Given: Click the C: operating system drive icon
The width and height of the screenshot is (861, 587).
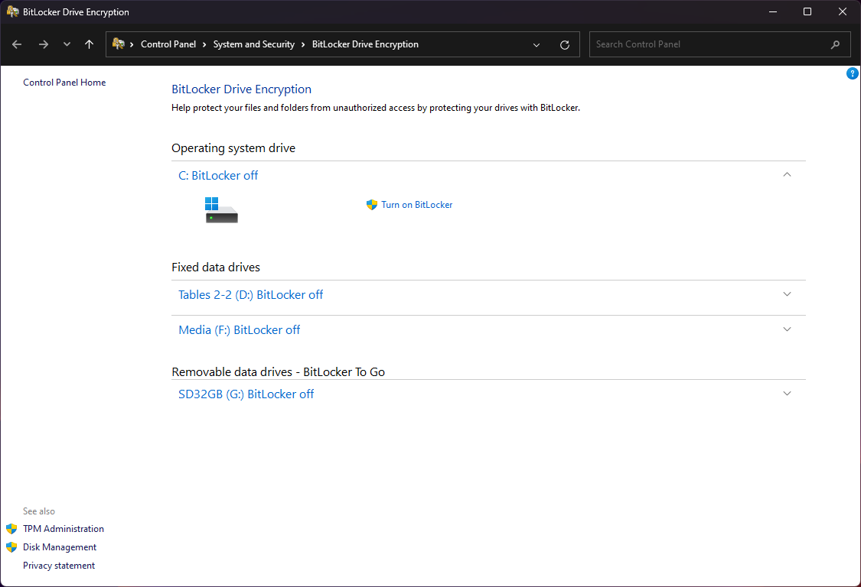Looking at the screenshot, I should pyautogui.click(x=221, y=210).
